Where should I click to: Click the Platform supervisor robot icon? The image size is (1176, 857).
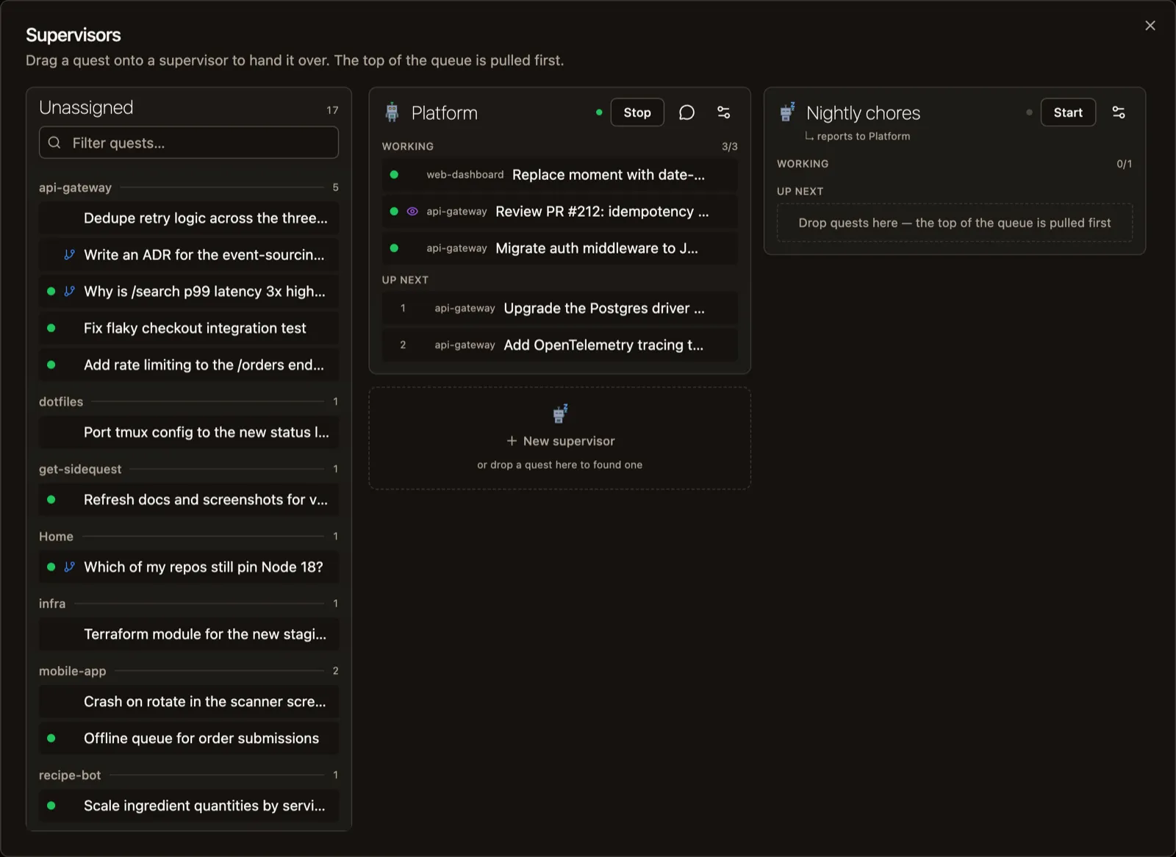[392, 112]
